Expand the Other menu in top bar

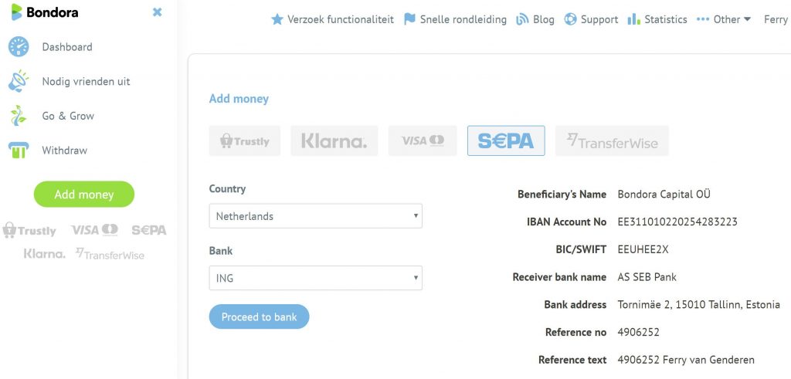(724, 19)
